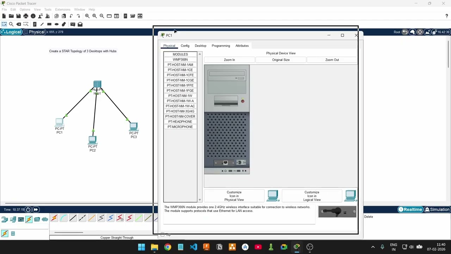
Task: Open File Explorer from the taskbar
Action: click(154, 247)
